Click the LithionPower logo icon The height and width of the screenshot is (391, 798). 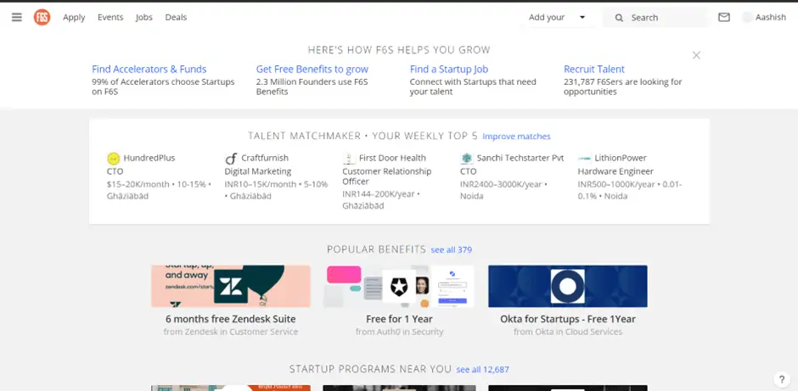(x=584, y=159)
